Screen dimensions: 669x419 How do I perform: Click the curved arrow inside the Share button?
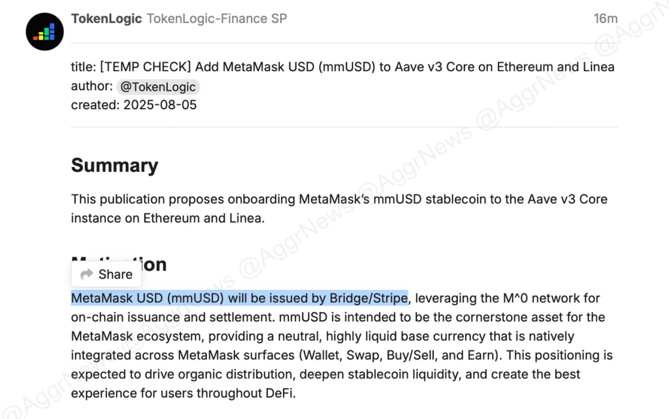[86, 274]
